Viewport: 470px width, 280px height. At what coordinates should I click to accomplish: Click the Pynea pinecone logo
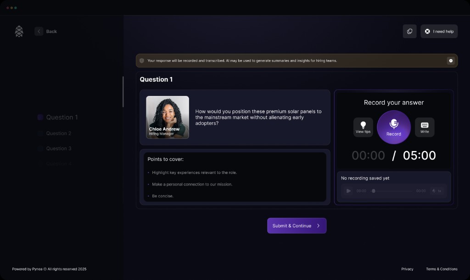tap(19, 31)
